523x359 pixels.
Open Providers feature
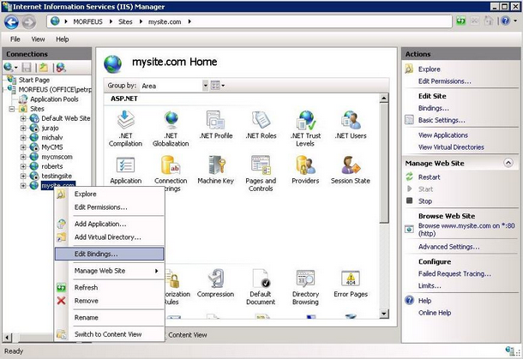click(x=305, y=170)
